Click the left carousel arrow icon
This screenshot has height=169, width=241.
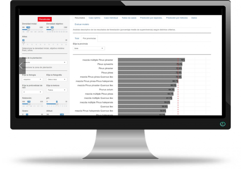click(x=21, y=65)
